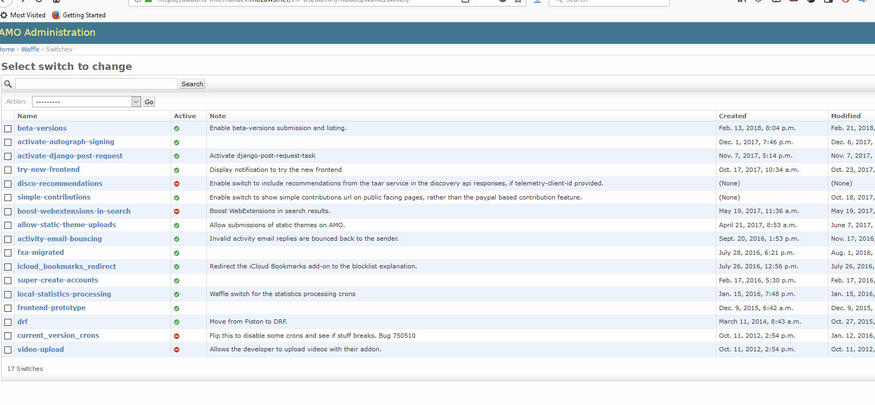This screenshot has width=875, height=405.
Task: Click the green active icon for fxa-migrated
Action: tap(177, 253)
